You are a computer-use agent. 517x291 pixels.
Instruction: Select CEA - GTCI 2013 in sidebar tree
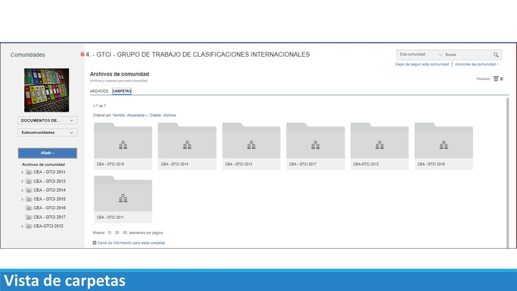tap(49, 181)
